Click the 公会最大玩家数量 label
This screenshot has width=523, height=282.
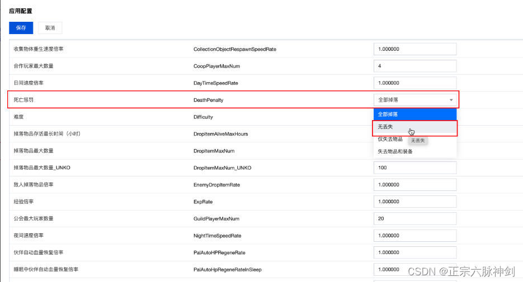click(34, 218)
